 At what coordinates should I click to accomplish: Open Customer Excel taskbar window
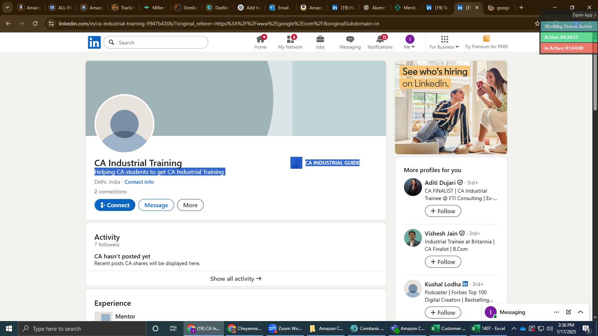pyautogui.click(x=448, y=329)
